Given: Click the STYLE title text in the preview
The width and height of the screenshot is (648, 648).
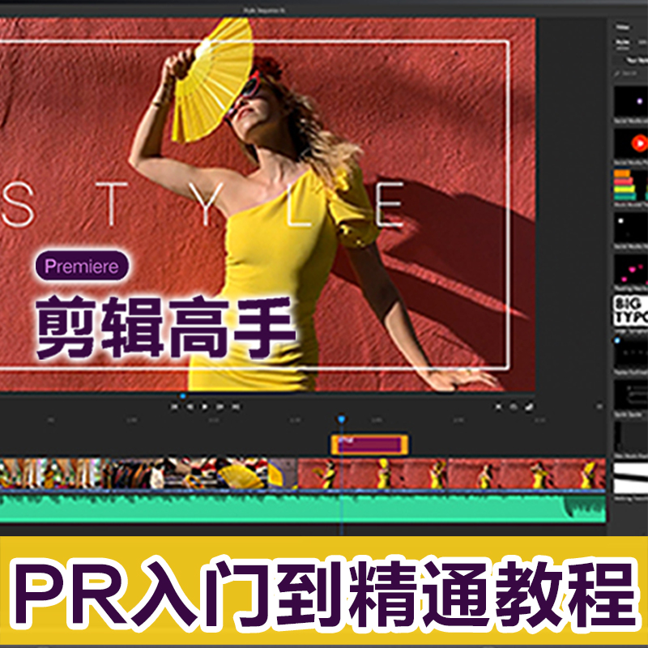Looking at the screenshot, I should pos(203,206).
